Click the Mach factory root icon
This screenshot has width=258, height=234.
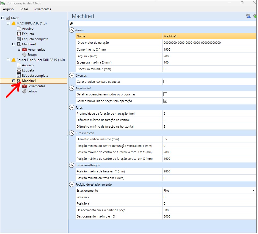(8, 18)
